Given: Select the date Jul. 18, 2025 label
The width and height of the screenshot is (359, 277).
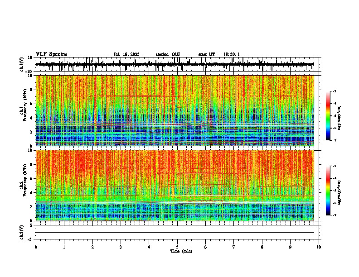Looking at the screenshot, I should [x=126, y=54].
